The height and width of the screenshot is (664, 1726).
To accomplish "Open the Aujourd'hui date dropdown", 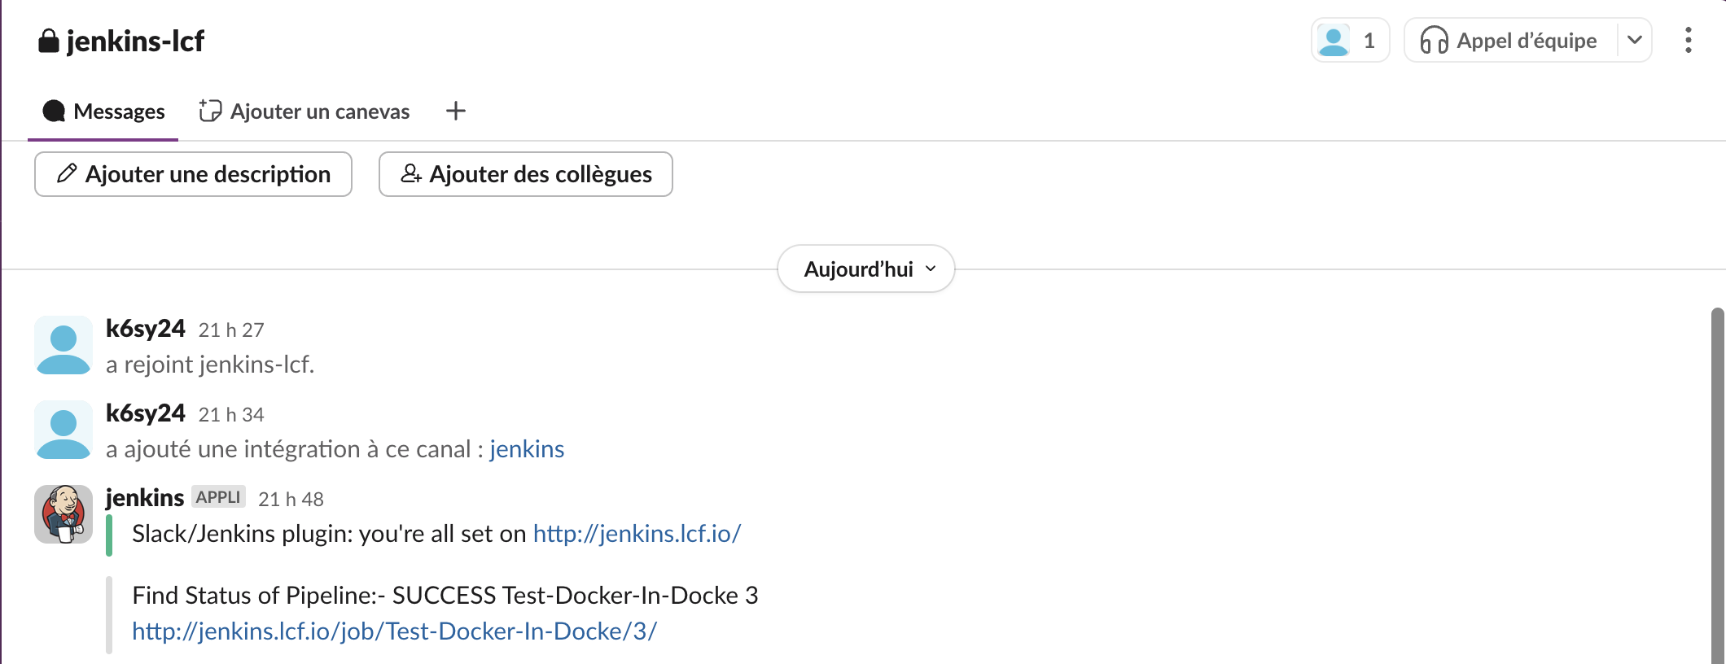I will pyautogui.click(x=866, y=269).
